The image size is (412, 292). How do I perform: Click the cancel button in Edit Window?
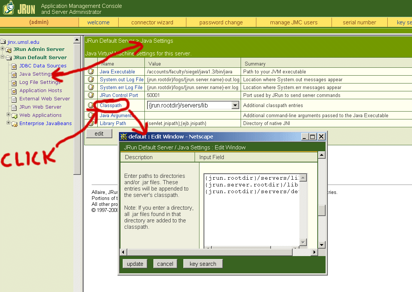(x=165, y=264)
